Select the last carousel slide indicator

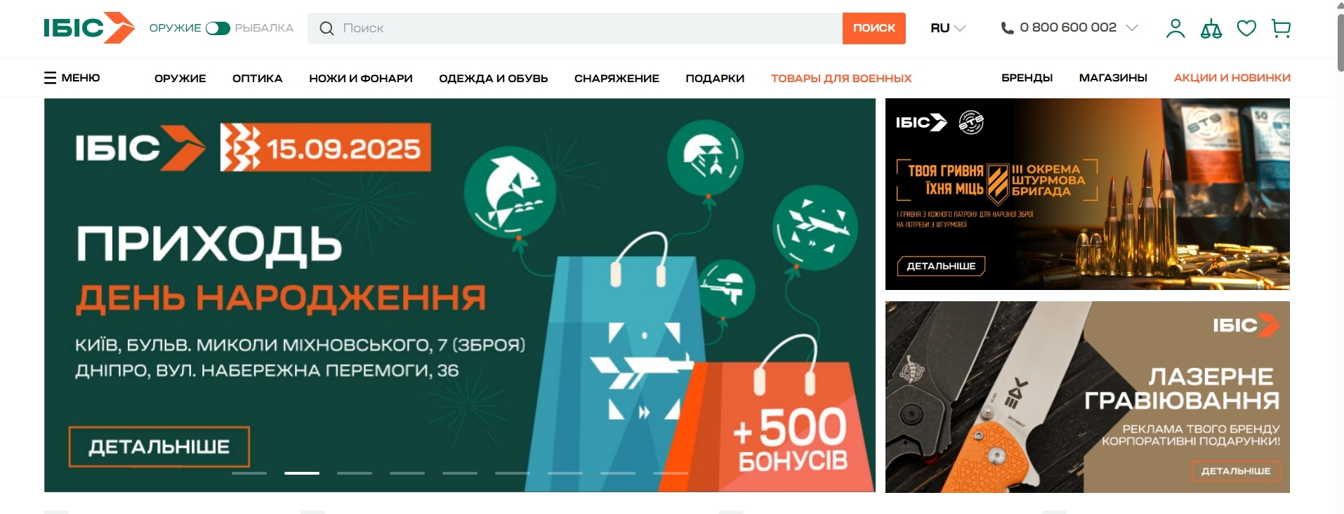coord(671,473)
